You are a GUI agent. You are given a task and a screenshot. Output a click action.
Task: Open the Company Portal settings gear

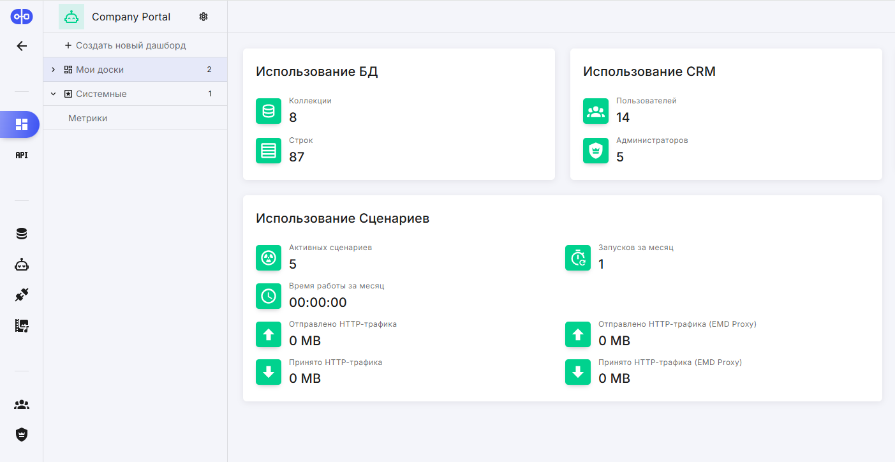point(203,16)
